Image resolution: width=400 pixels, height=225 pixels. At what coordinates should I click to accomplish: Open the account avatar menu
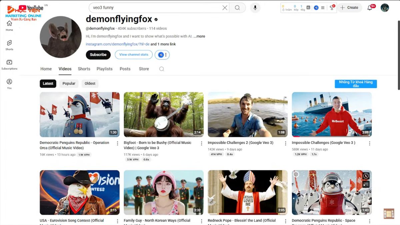click(385, 8)
